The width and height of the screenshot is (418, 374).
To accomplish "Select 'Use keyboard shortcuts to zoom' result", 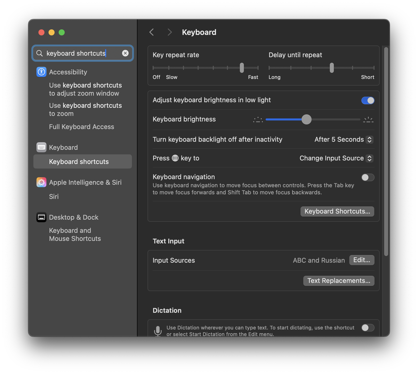I will pyautogui.click(x=85, y=110).
